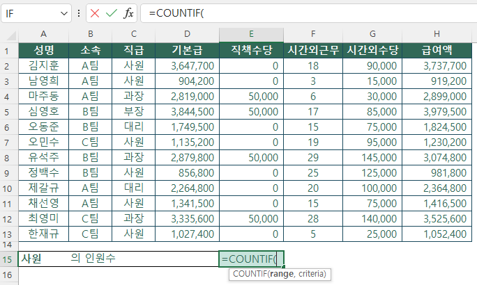
Task: Click the 성명 header cell
Action: pos(43,50)
